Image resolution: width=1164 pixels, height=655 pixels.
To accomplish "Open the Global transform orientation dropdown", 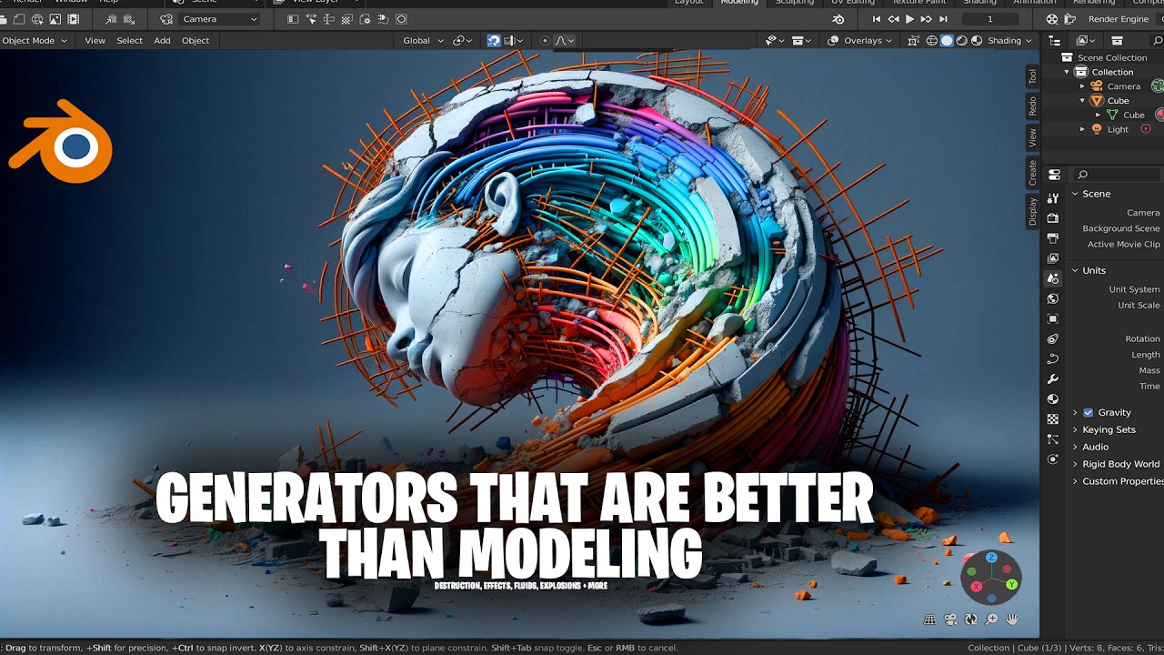I will click(x=423, y=40).
